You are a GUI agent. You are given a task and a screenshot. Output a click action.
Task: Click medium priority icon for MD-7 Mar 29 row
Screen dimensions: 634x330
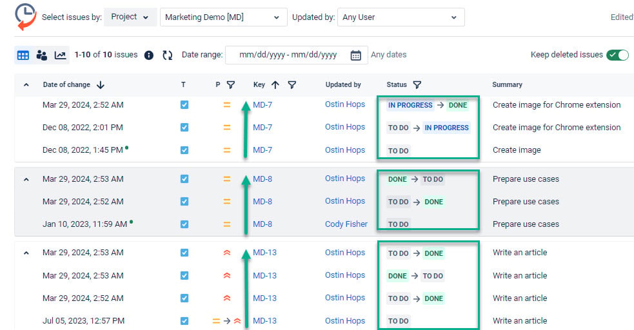point(227,105)
